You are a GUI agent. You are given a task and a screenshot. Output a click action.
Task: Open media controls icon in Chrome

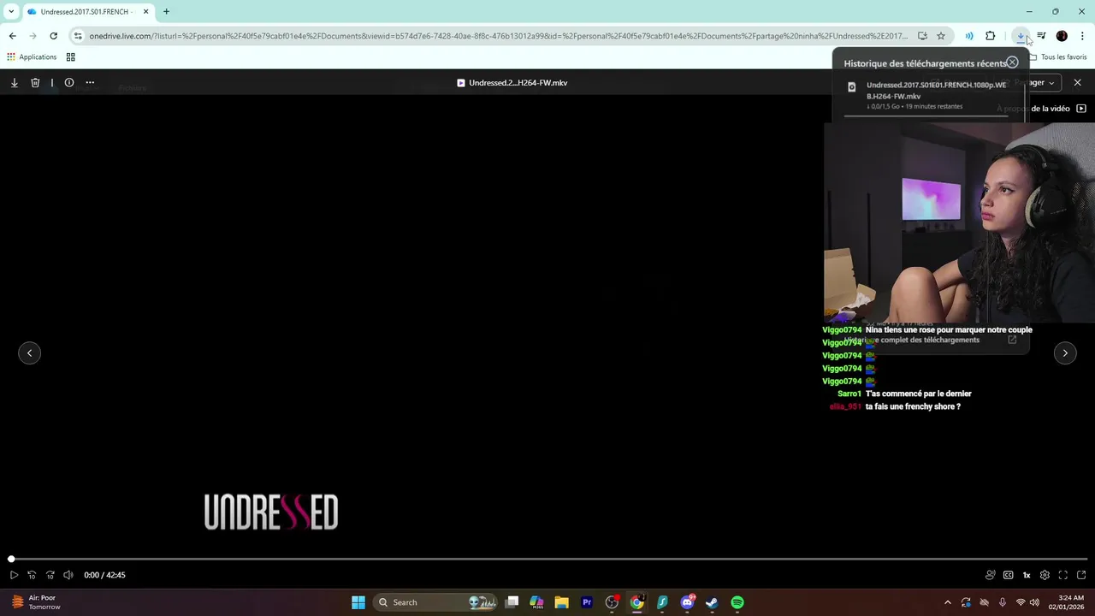(1041, 36)
